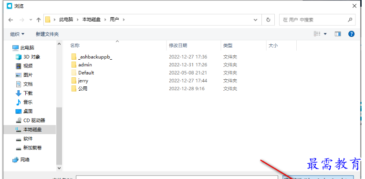Click the 音乐 note icon

19,102
